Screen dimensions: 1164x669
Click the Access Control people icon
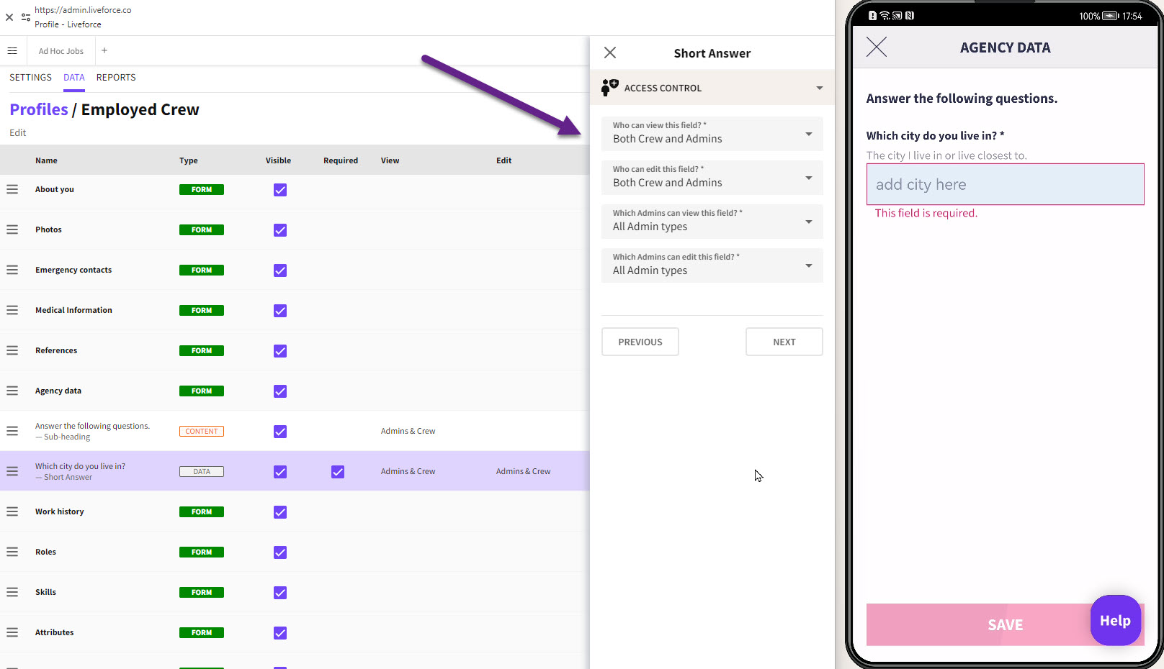[609, 88]
